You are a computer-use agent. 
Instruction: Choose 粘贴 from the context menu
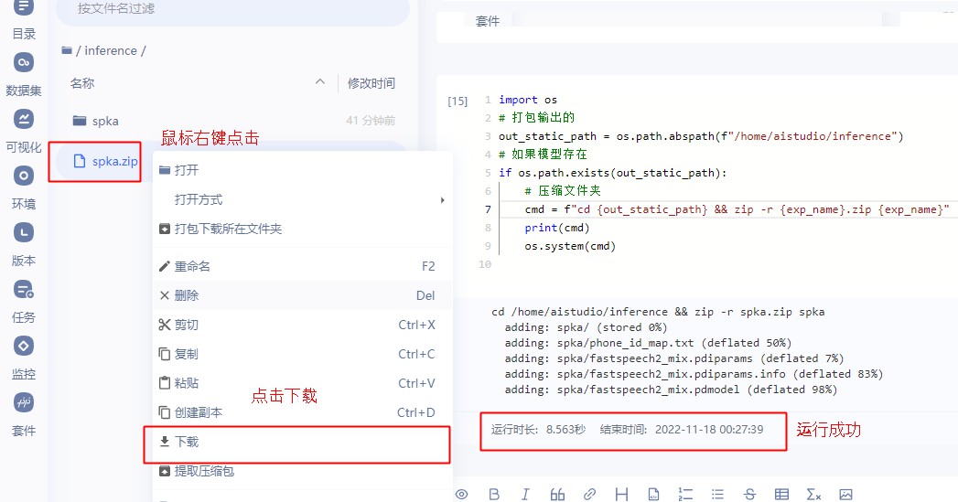[303, 383]
